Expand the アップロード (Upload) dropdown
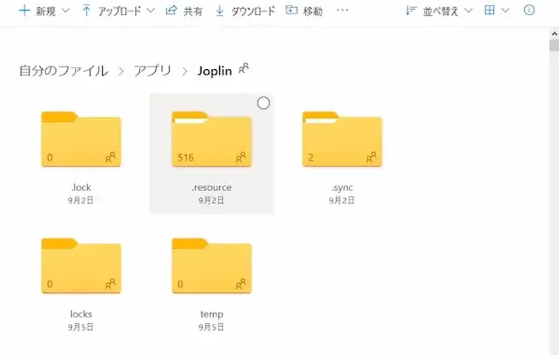Viewport: 559px width, 355px height. 150,11
